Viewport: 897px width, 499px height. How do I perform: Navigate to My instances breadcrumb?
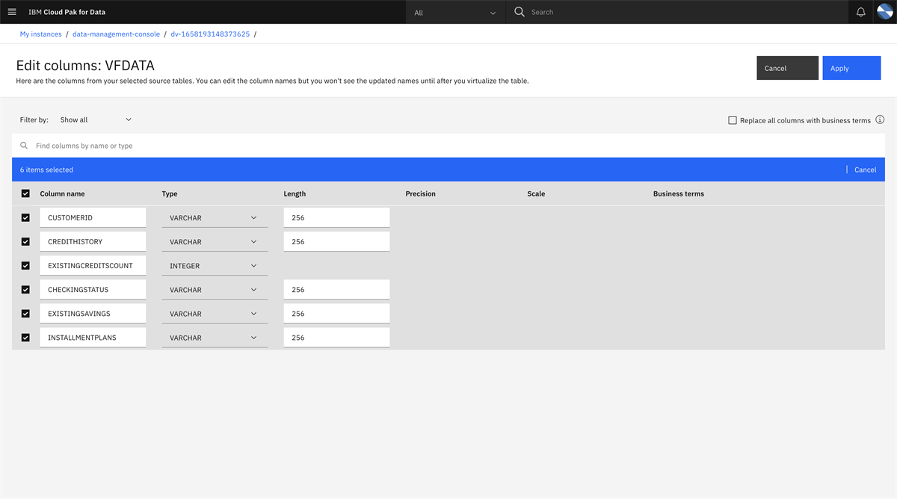(x=40, y=34)
